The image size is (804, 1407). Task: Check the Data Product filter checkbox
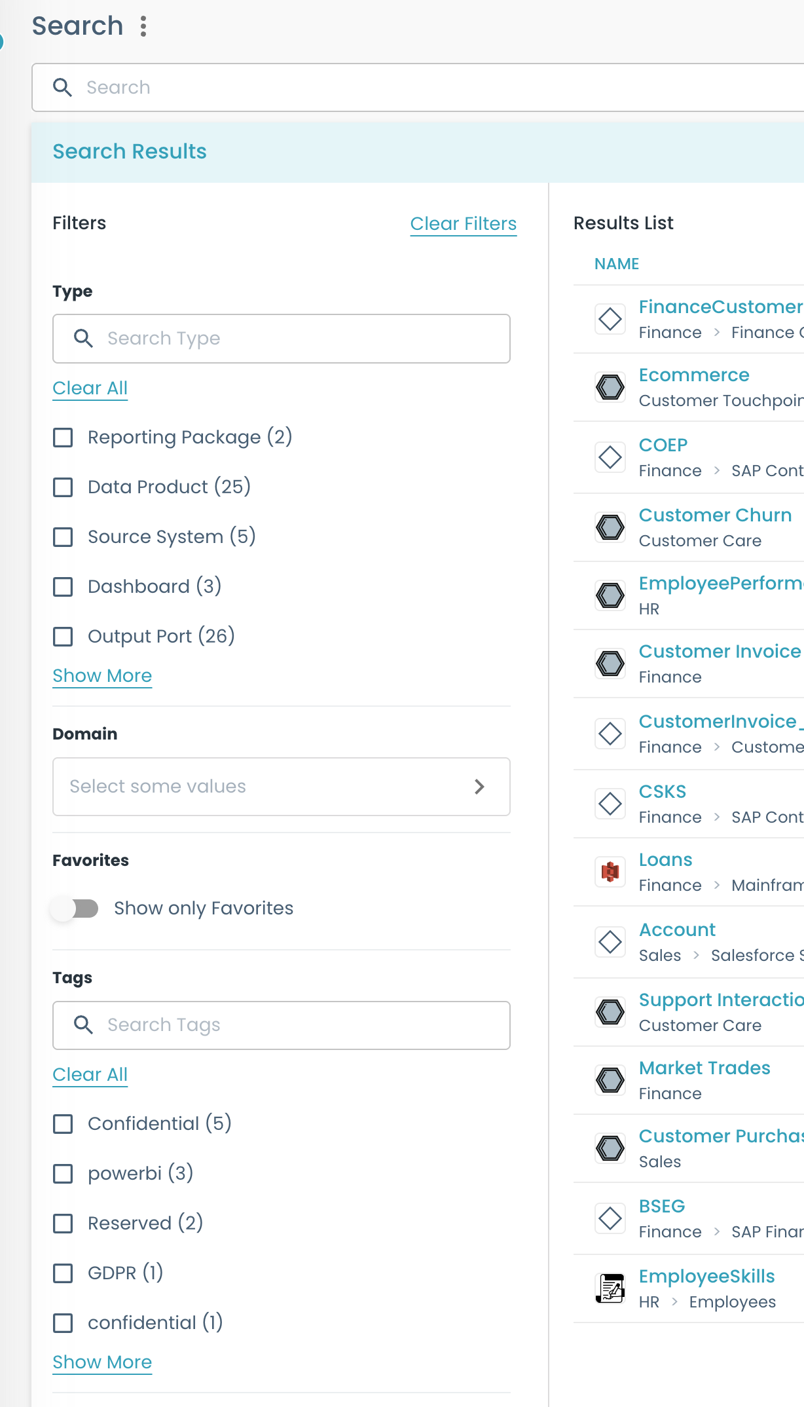[63, 487]
